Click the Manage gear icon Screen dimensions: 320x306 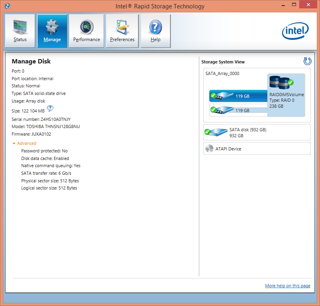pyautogui.click(x=52, y=27)
